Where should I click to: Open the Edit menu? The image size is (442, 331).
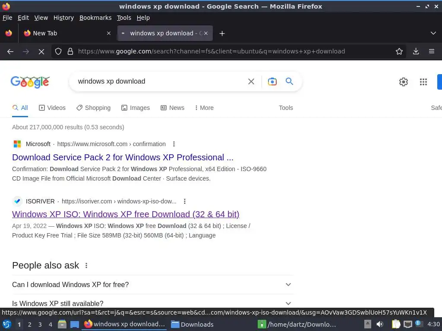pyautogui.click(x=23, y=18)
